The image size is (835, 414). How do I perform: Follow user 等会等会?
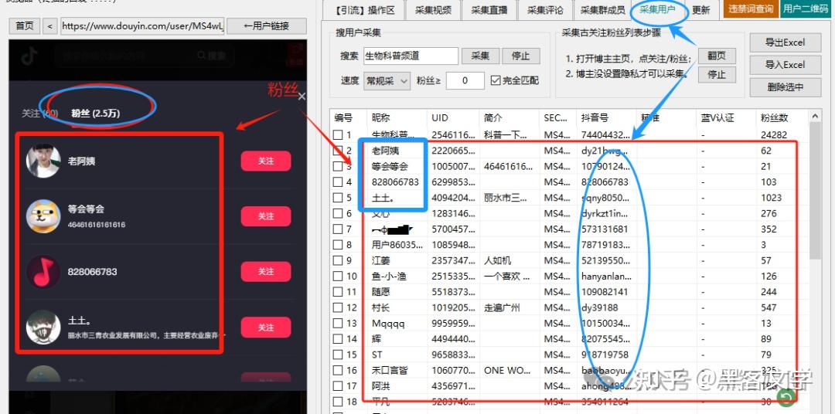(266, 216)
